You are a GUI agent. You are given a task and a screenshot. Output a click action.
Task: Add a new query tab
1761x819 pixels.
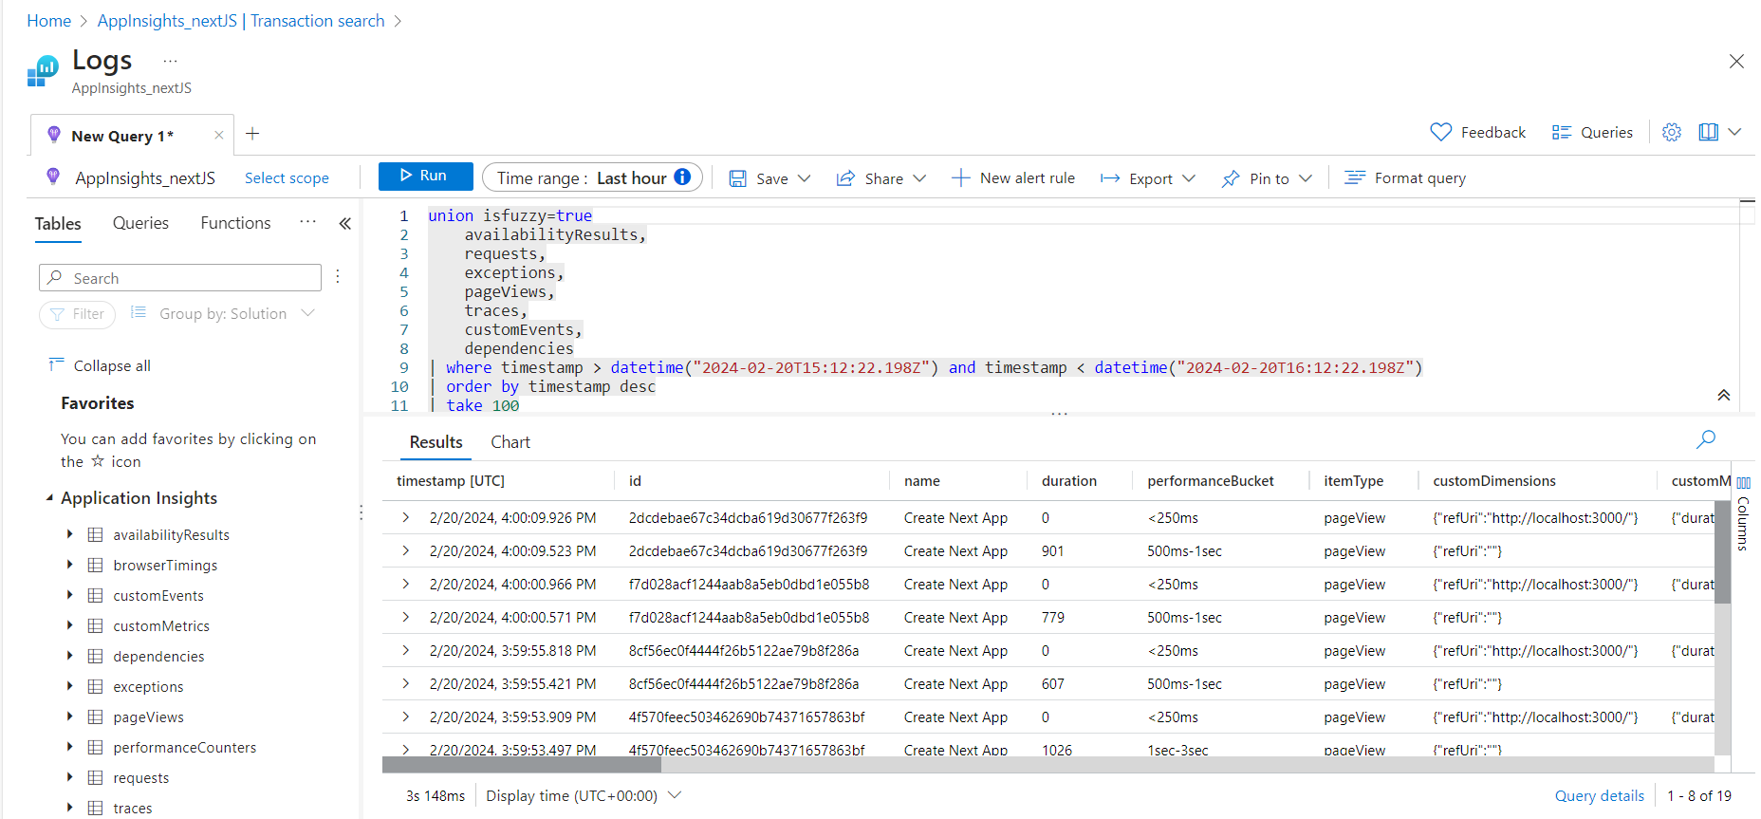point(252,134)
